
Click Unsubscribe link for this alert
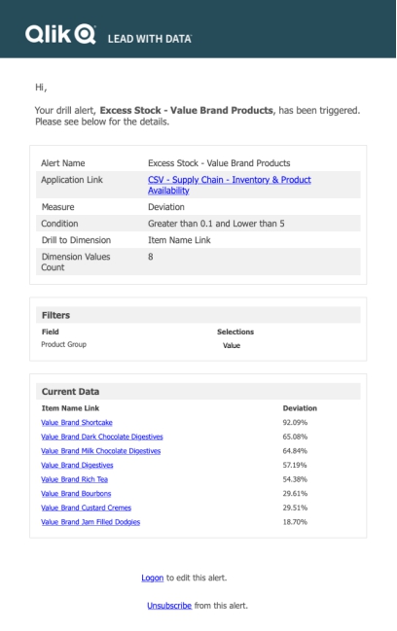(169, 606)
